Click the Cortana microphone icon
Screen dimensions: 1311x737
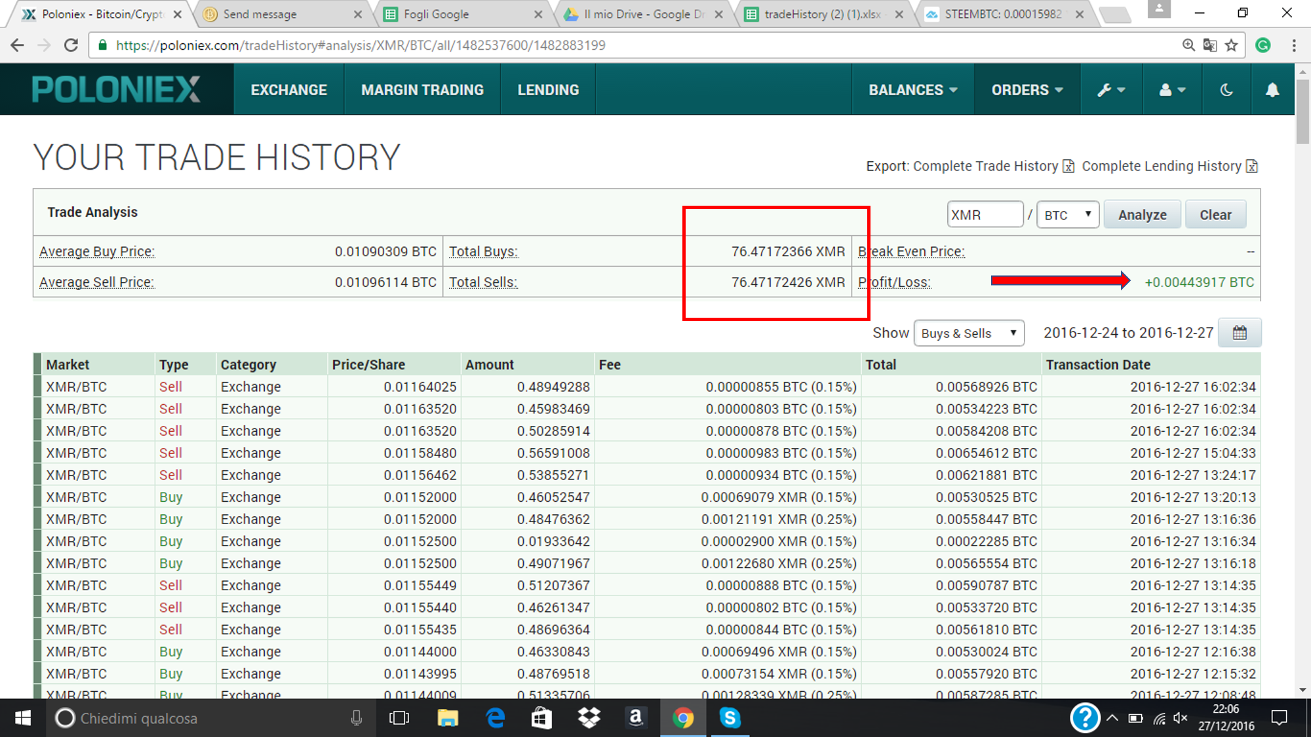(356, 718)
